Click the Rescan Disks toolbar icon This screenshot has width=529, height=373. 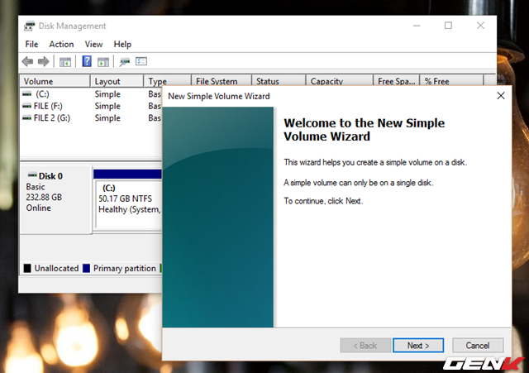point(125,61)
